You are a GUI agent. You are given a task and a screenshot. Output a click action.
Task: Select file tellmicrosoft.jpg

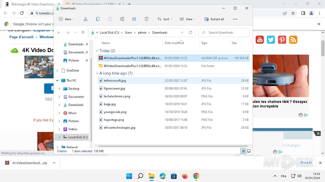(174, 81)
